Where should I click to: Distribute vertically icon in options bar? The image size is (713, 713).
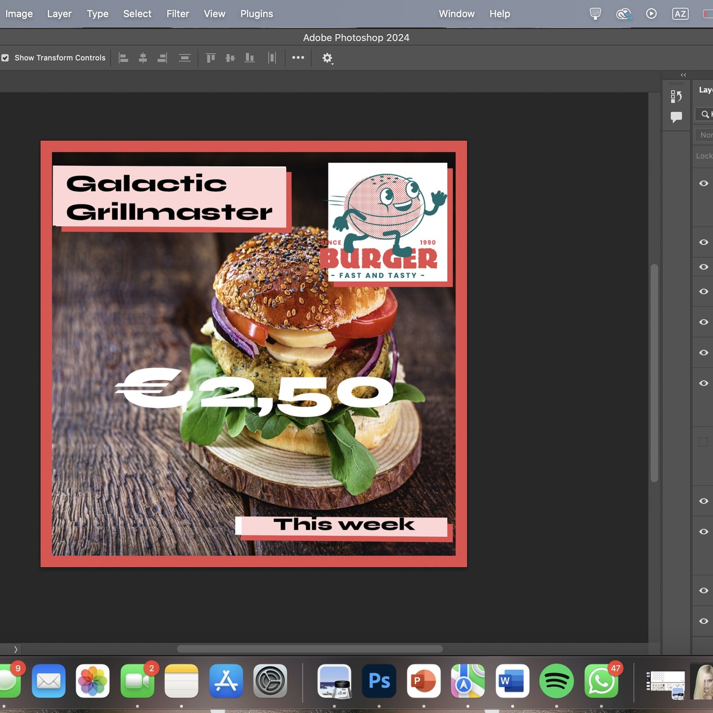185,58
